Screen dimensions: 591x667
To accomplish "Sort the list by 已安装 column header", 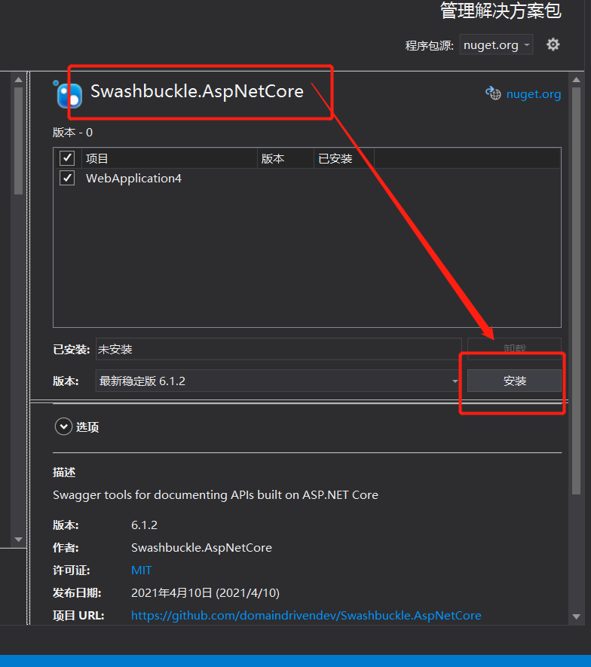I will coord(344,158).
